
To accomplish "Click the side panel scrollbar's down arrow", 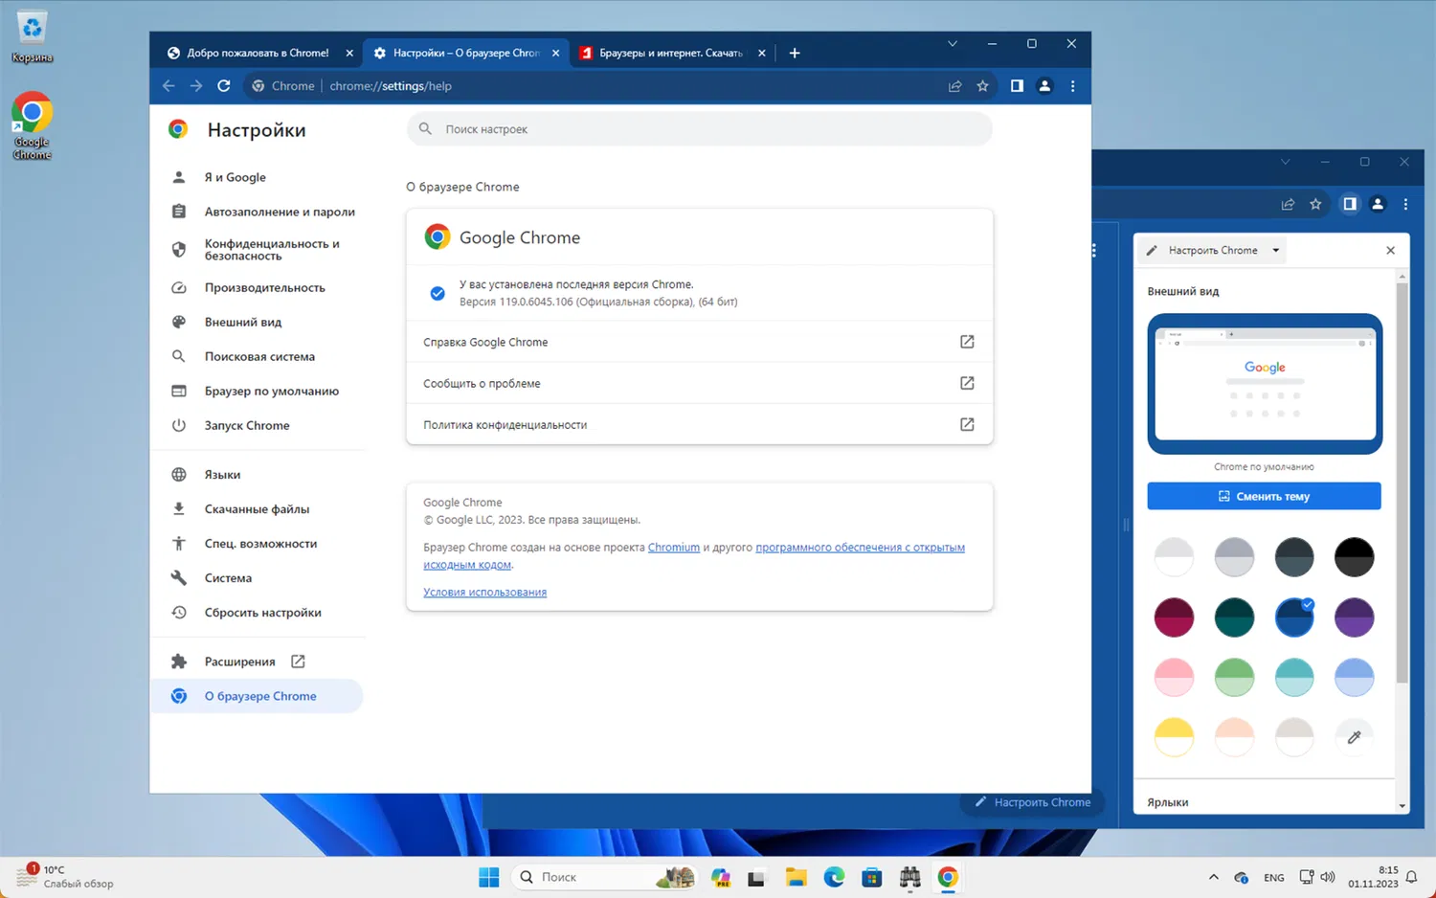I will [1402, 806].
